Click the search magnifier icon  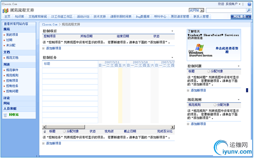click(249, 11)
